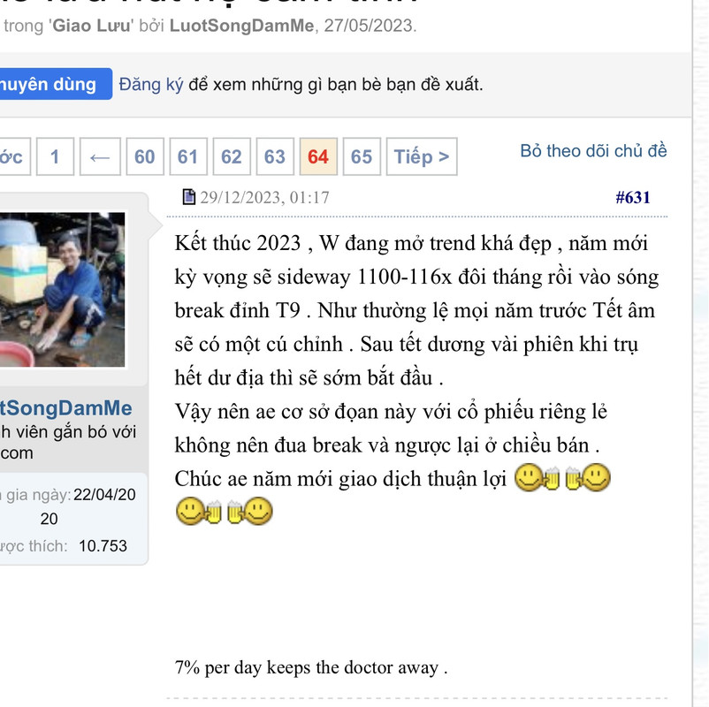Click the last beer smiley emoji in post
The width and height of the screenshot is (709, 707).
(x=249, y=512)
